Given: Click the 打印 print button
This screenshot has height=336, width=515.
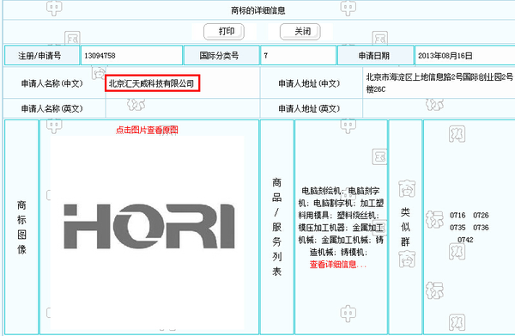Looking at the screenshot, I should point(224,32).
